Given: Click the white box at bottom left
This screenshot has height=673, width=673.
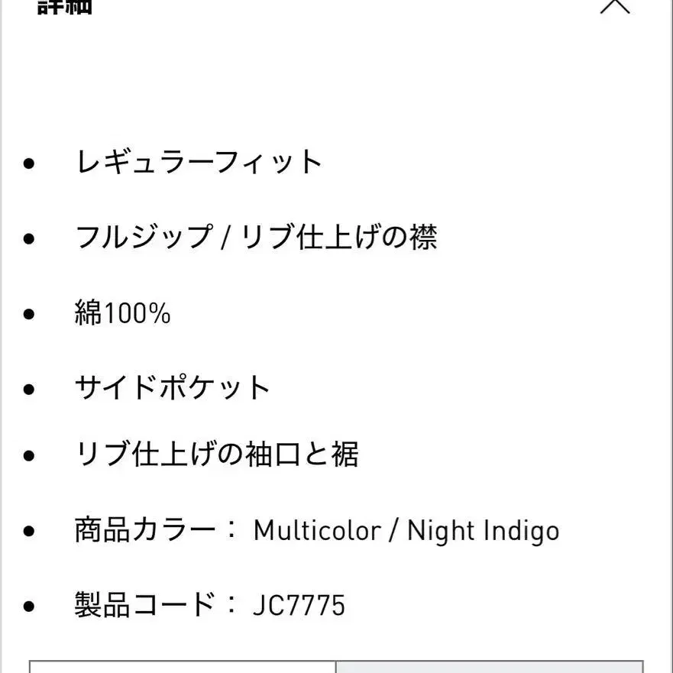Looking at the screenshot, I should 183,667.
